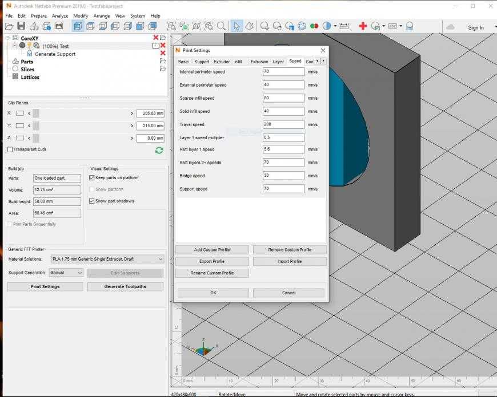
Task: Open the Prepare menu
Action: pyautogui.click(x=39, y=16)
